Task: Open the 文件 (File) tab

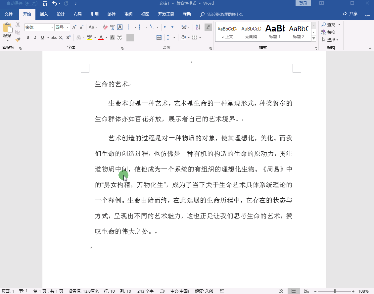Action: tap(9, 14)
